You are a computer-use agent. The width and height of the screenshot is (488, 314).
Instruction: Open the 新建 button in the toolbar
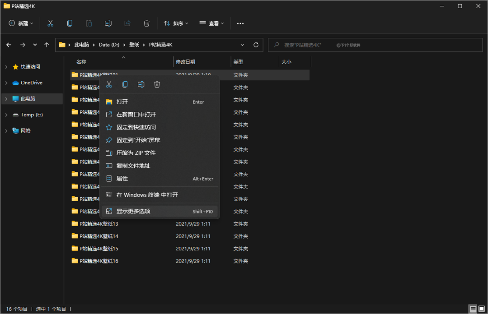pyautogui.click(x=20, y=23)
